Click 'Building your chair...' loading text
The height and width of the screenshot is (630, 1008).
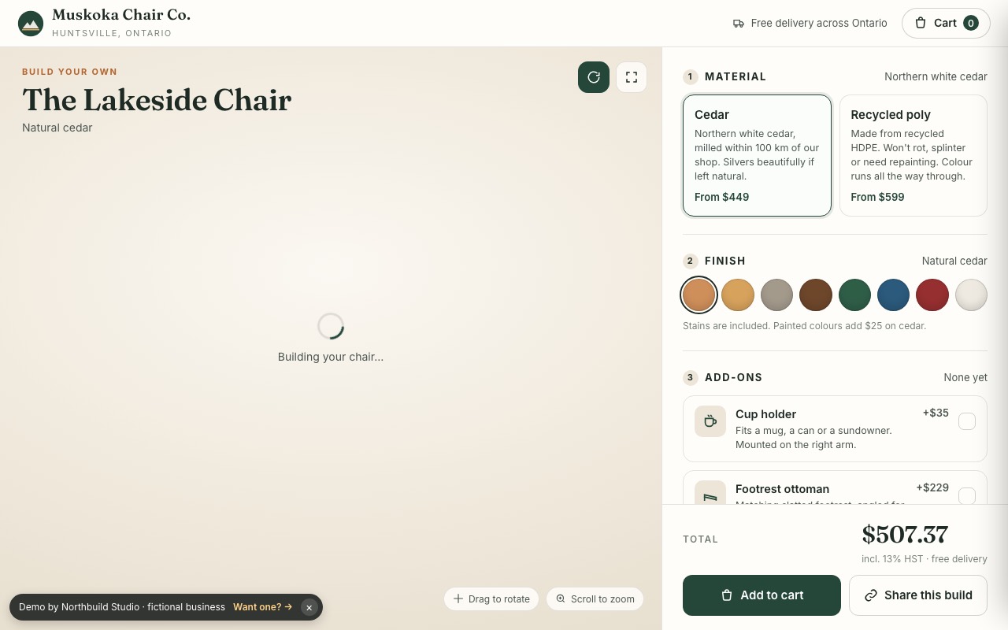pyautogui.click(x=331, y=357)
